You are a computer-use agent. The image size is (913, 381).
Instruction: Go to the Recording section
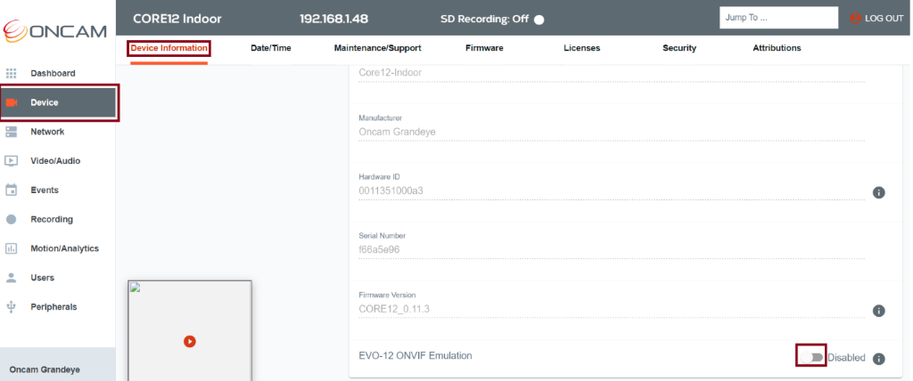point(58,219)
